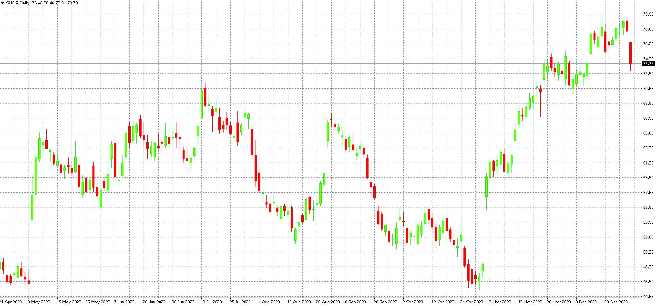This screenshot has width=656, height=306.
Task: Select the 20 Dec 2023 date label
Action: pyautogui.click(x=616, y=302)
